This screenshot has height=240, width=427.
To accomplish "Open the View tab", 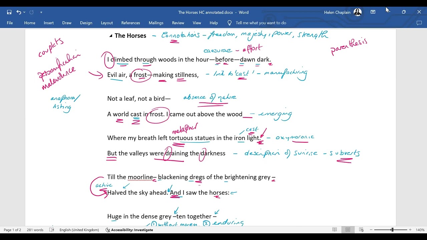I will (x=197, y=23).
